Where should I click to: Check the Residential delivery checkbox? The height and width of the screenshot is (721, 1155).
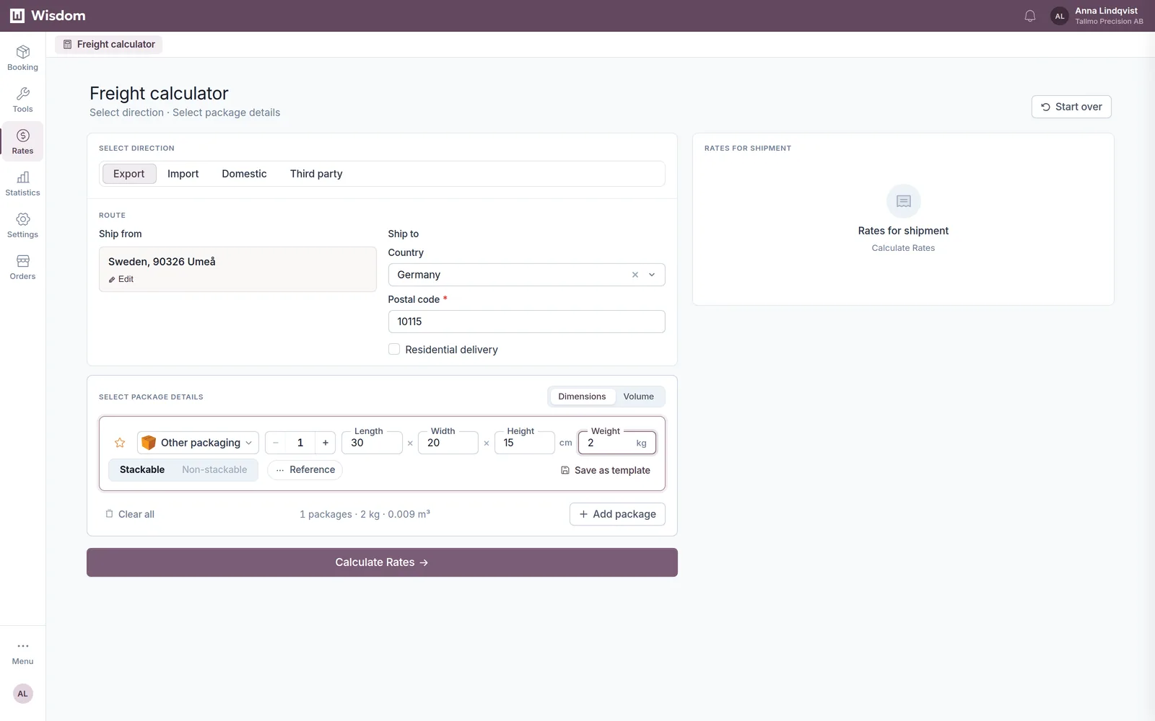pos(394,350)
